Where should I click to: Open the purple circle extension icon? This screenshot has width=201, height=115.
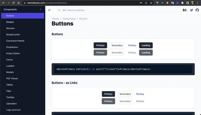[x=177, y=3]
